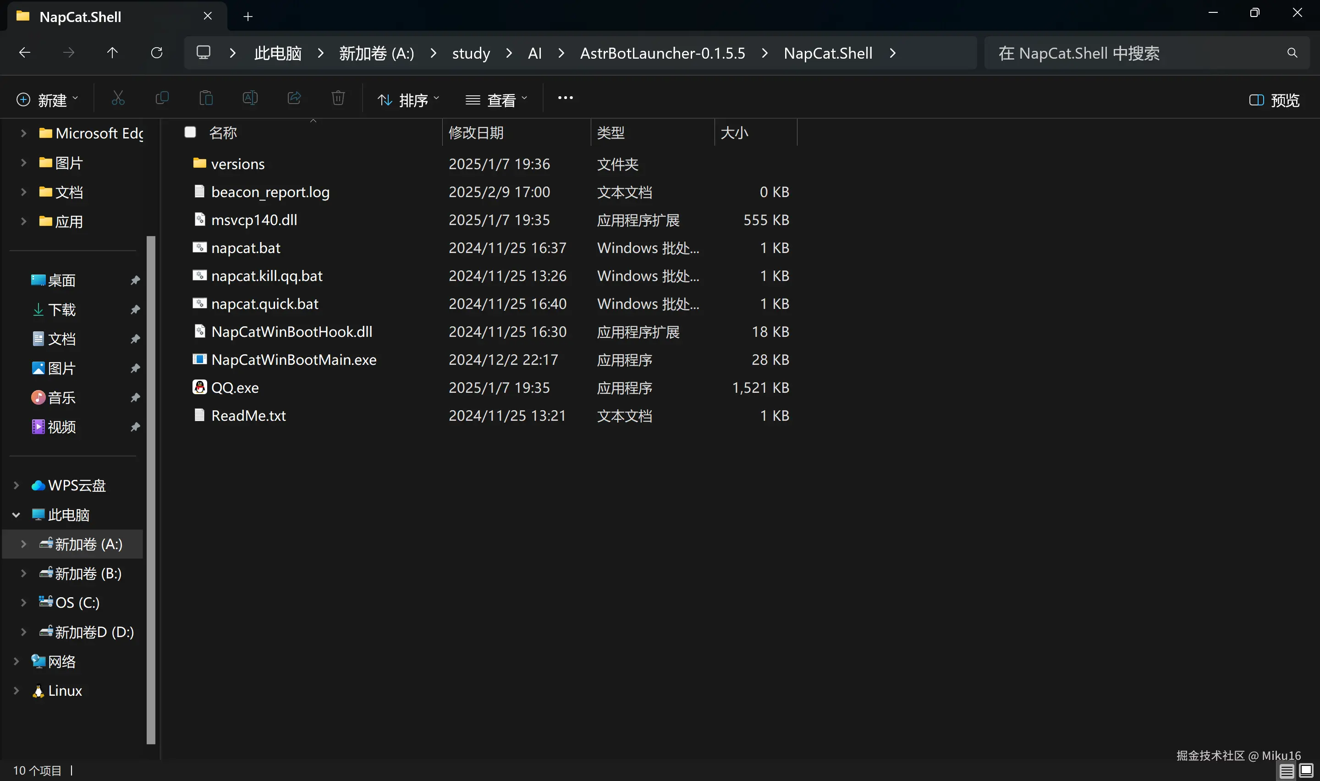1320x781 pixels.
Task: Toggle the 预览 preview pane
Action: [1274, 100]
